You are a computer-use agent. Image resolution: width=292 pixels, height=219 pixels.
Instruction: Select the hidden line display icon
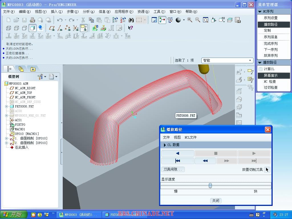pyautogui.click(x=17, y=28)
